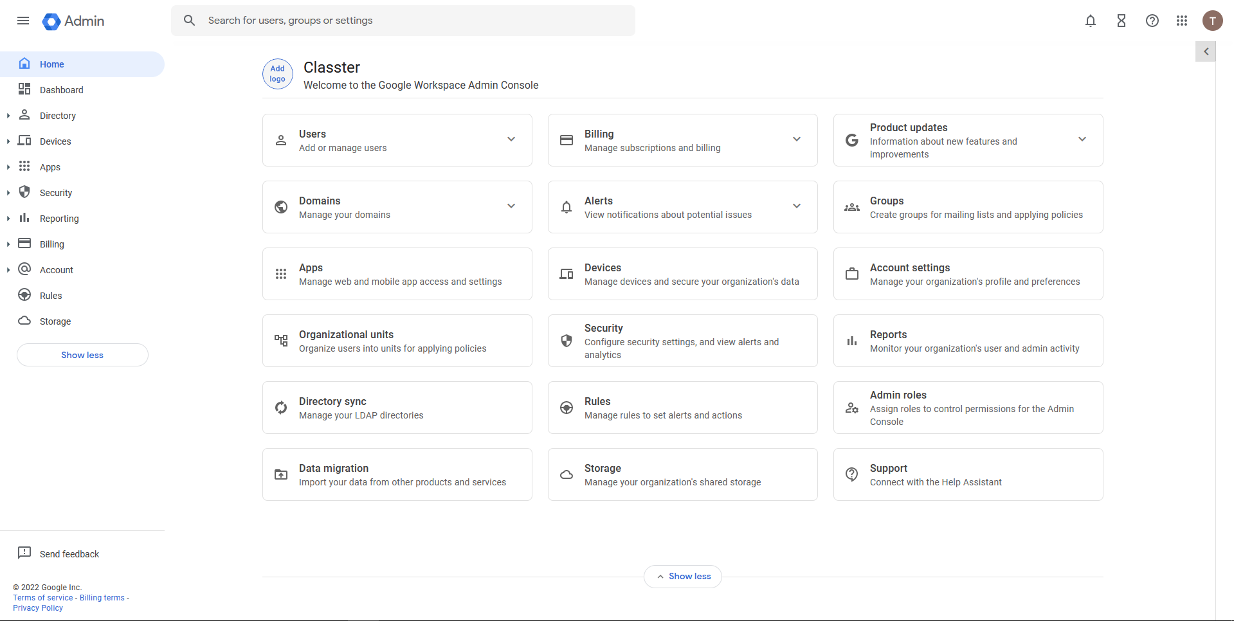Screen dimensions: 1234x621
Task: Open the account avatar T
Action: (x=1213, y=21)
